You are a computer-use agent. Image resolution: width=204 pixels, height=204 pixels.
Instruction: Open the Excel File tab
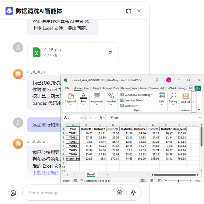pyautogui.click(x=67, y=88)
